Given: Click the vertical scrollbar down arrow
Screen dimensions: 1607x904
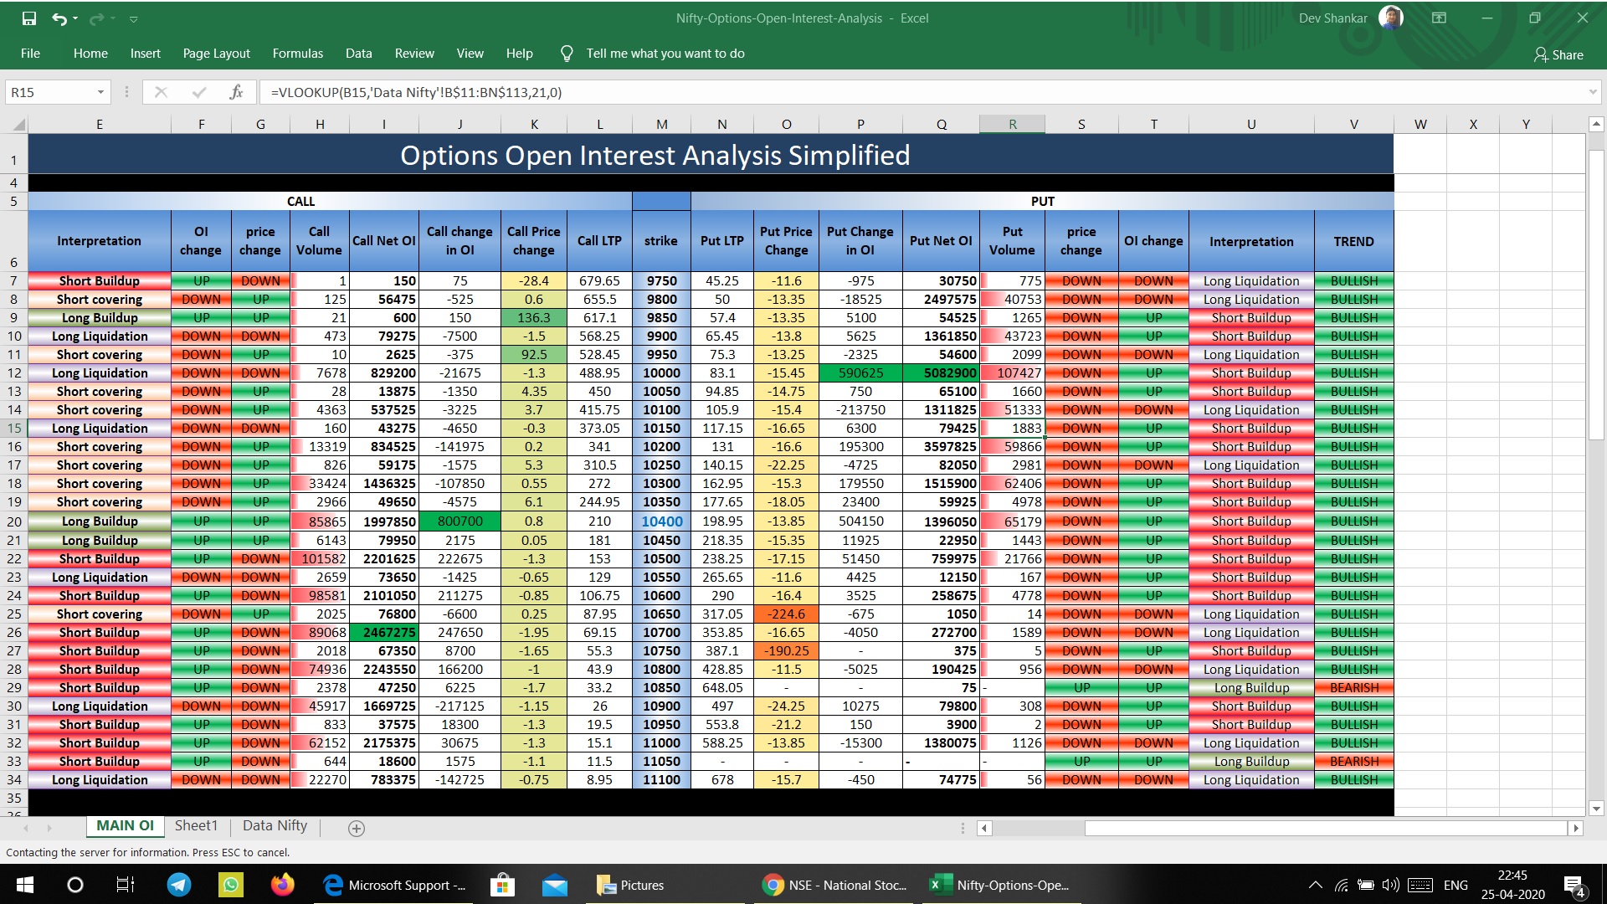Looking at the screenshot, I should (x=1596, y=809).
